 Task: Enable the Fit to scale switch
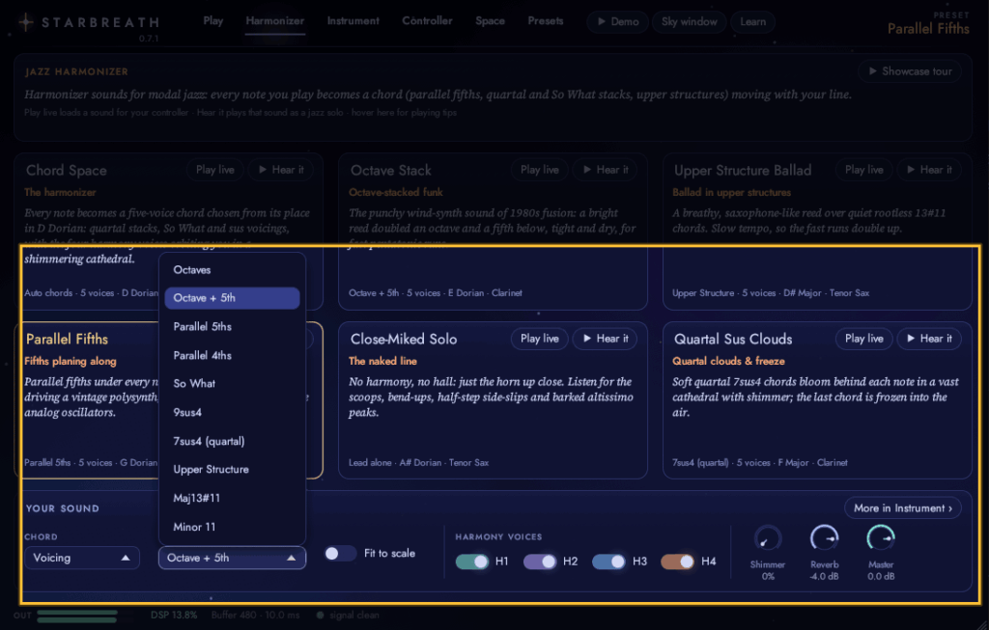click(x=340, y=554)
